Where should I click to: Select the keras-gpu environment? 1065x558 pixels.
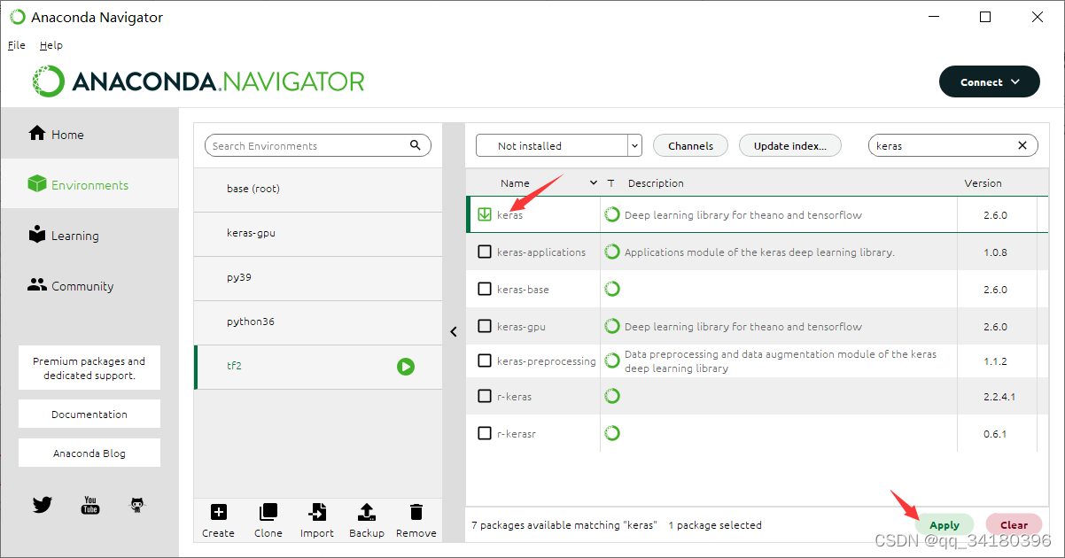click(x=318, y=234)
